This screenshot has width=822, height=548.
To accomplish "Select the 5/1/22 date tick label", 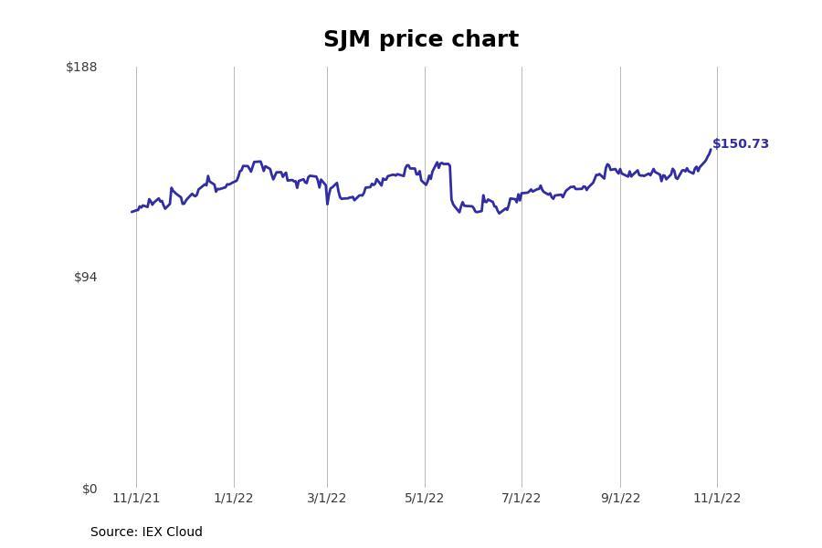I will (x=424, y=498).
